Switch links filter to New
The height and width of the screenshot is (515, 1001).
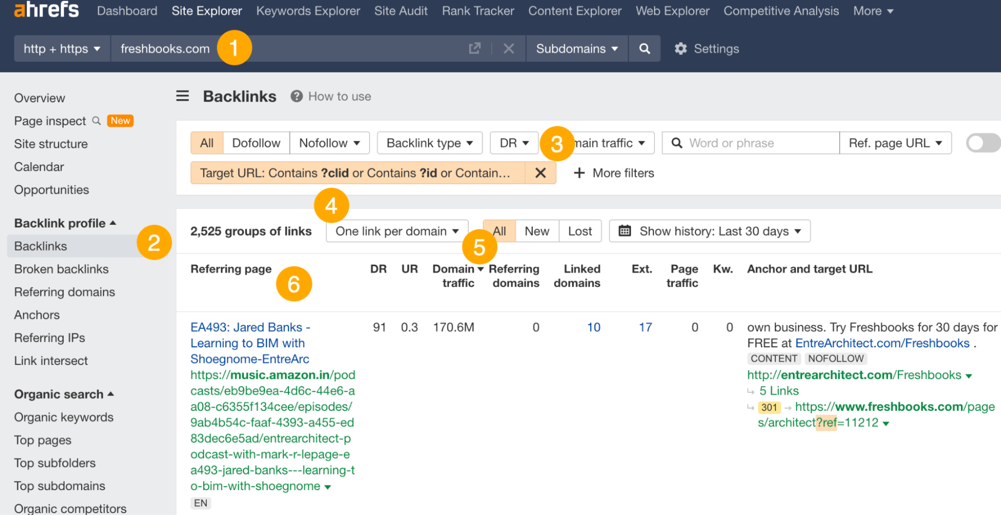[x=536, y=231]
